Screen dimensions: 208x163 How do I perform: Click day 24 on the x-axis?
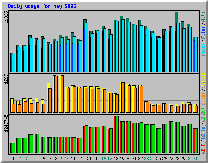[152, 159]
